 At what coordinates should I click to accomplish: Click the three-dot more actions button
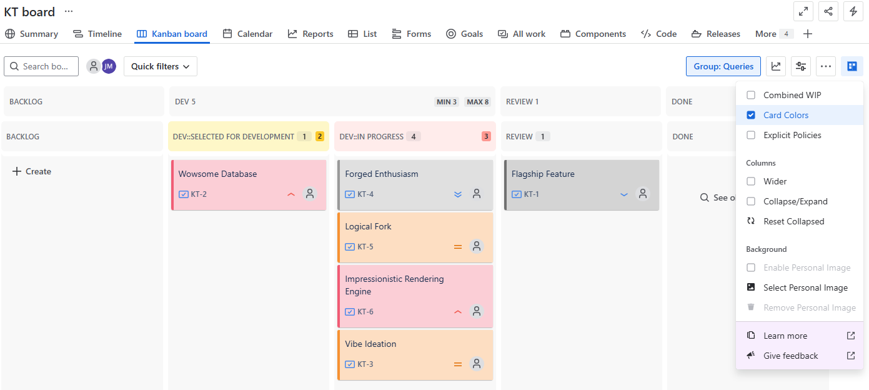(x=826, y=66)
